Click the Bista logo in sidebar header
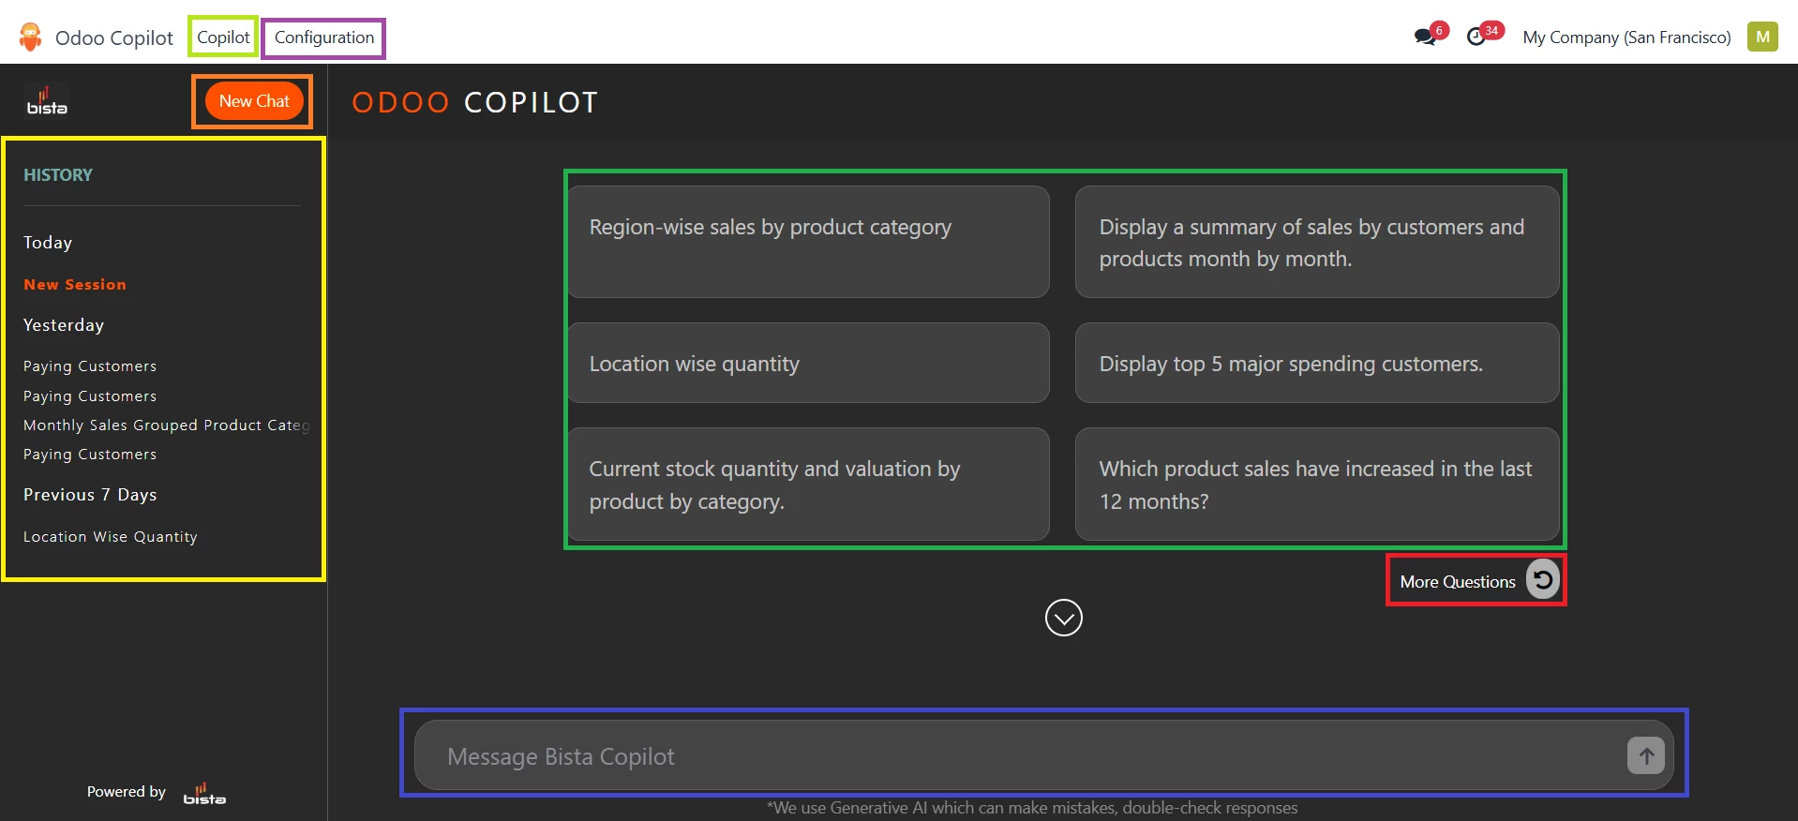1798x821 pixels. click(x=47, y=101)
